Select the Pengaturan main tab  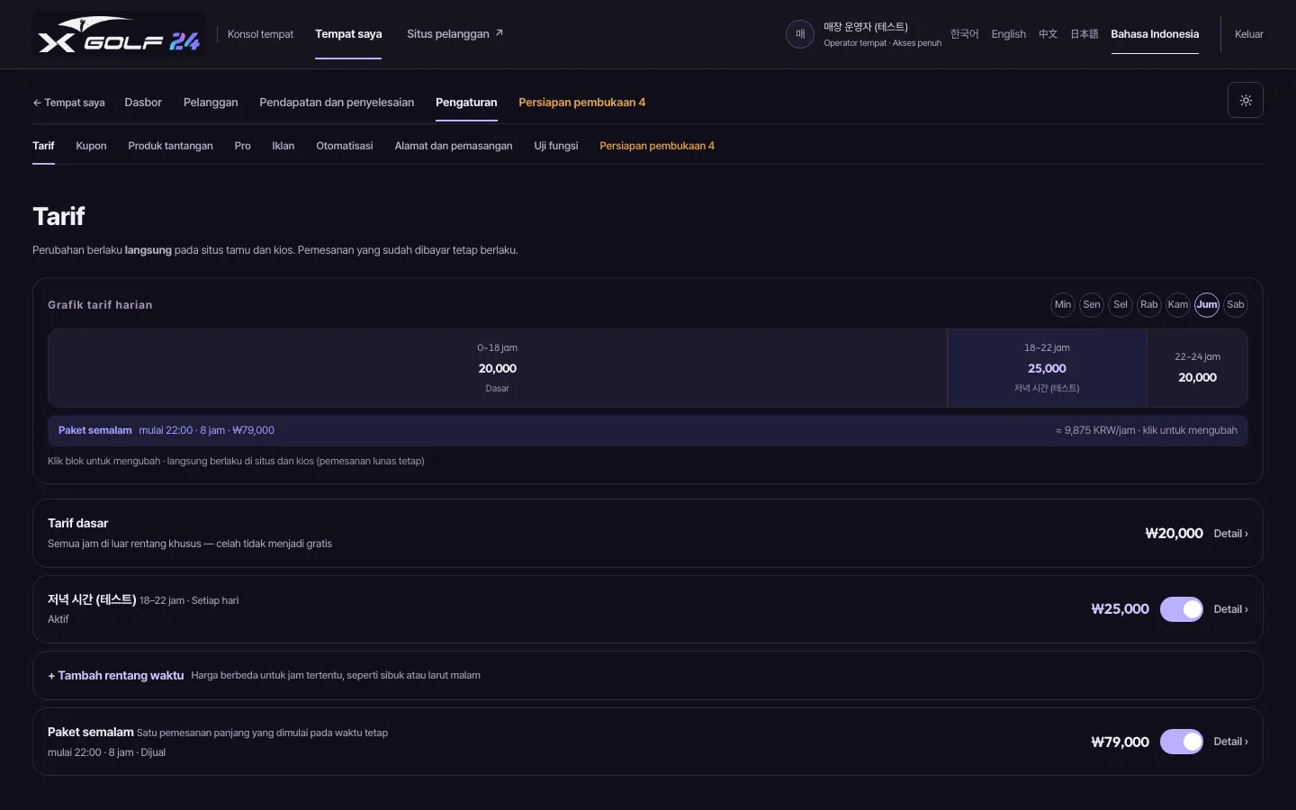[x=466, y=103]
